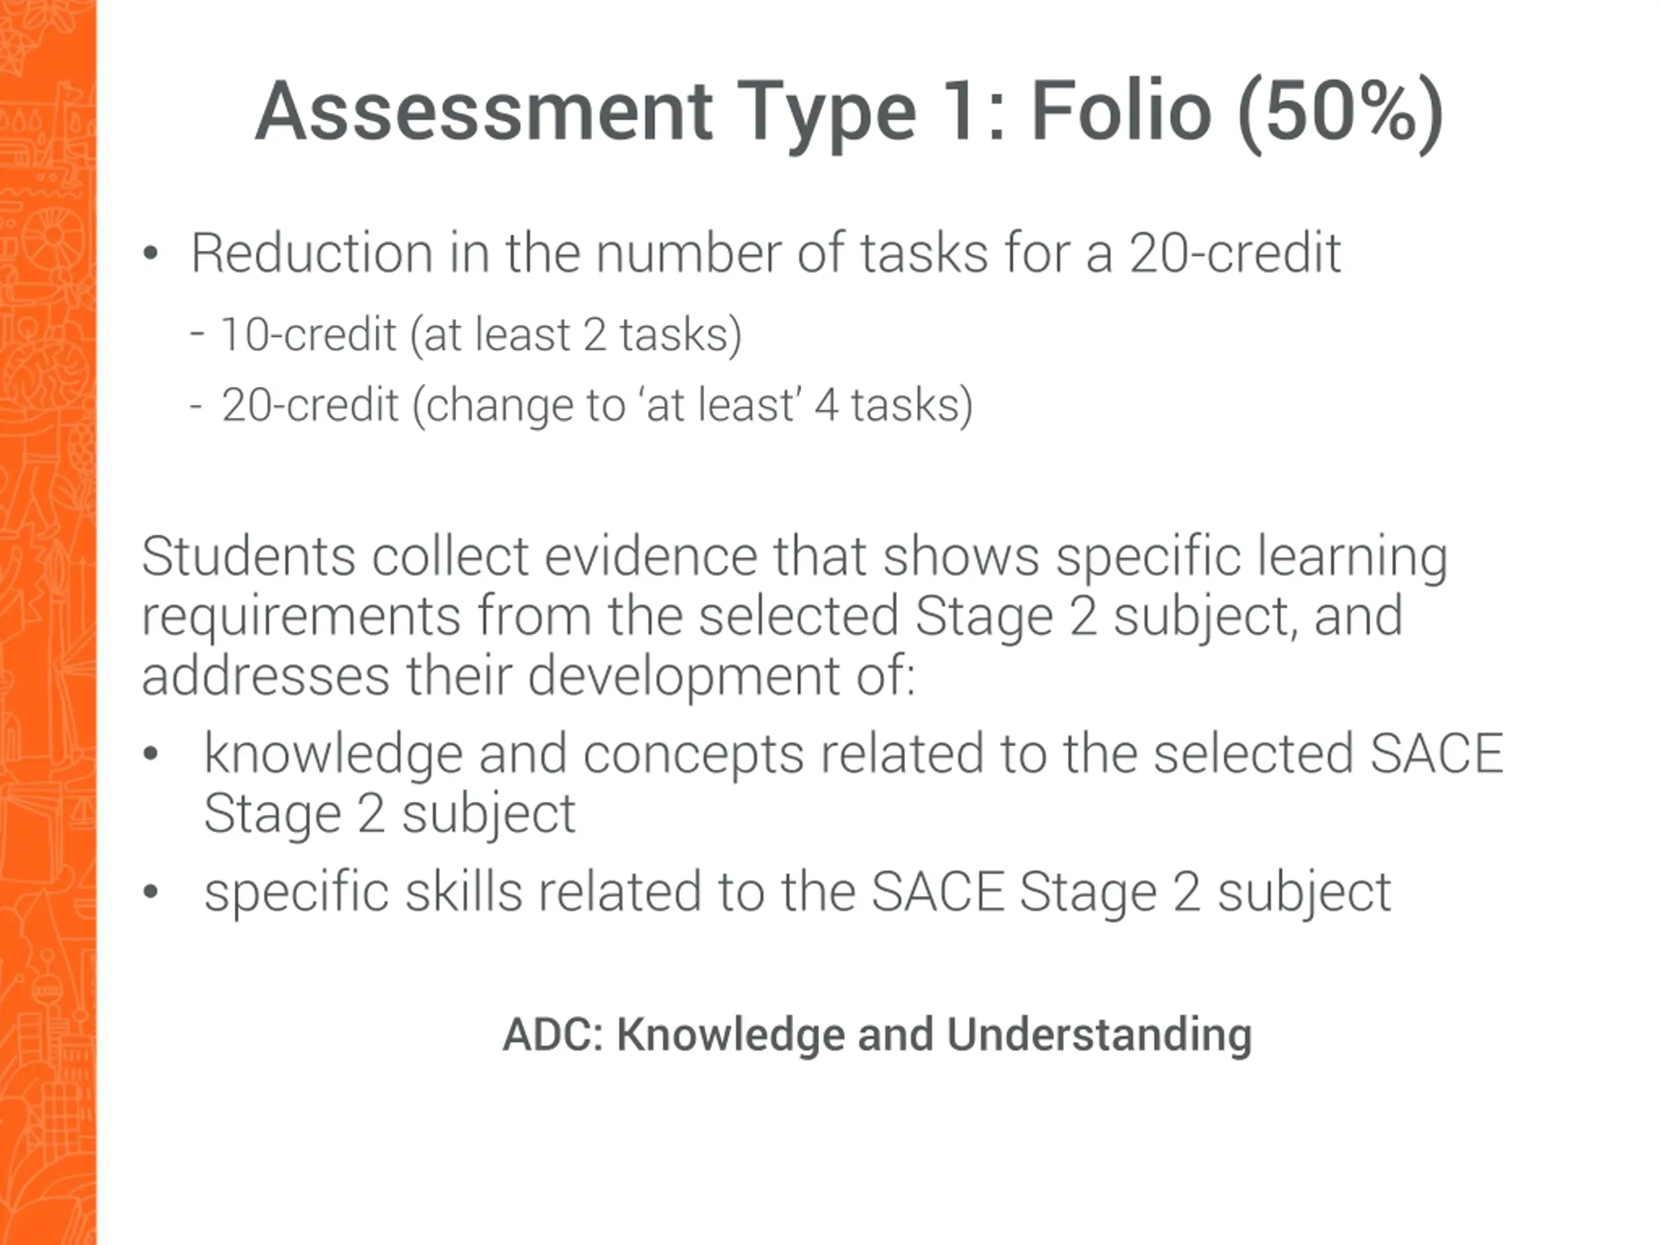The width and height of the screenshot is (1660, 1245).
Task: Click the word 'Understanding' in the footer
Action: (x=1099, y=1036)
